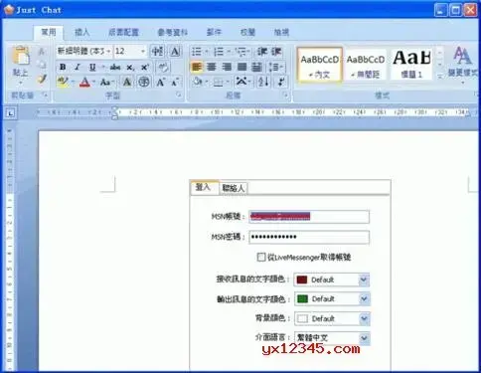The image size is (481, 373).
Task: Apply superscript formatting
Action: (x=145, y=67)
